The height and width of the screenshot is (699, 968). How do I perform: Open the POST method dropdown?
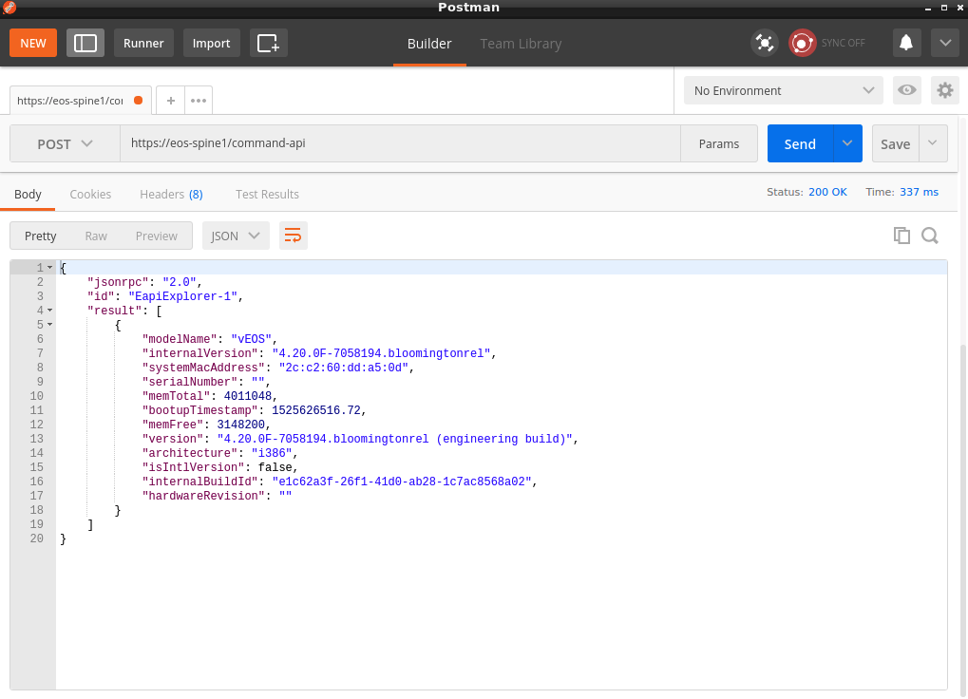pos(65,144)
